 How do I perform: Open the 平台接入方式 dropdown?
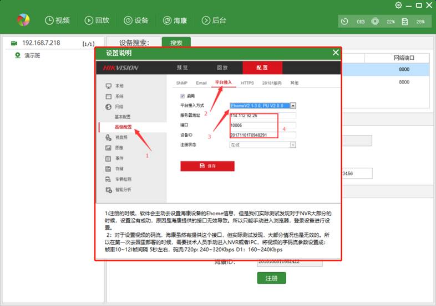(293, 105)
